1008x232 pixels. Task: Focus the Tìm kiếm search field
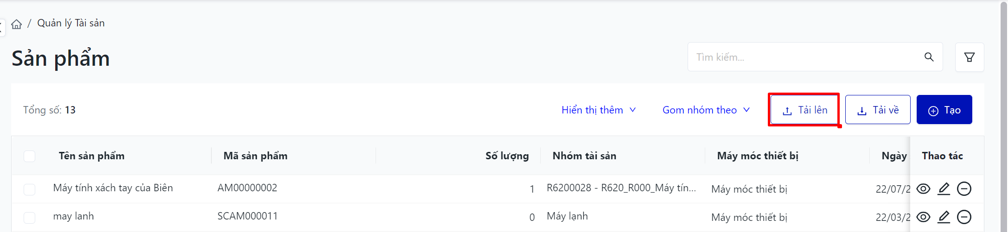tap(807, 57)
